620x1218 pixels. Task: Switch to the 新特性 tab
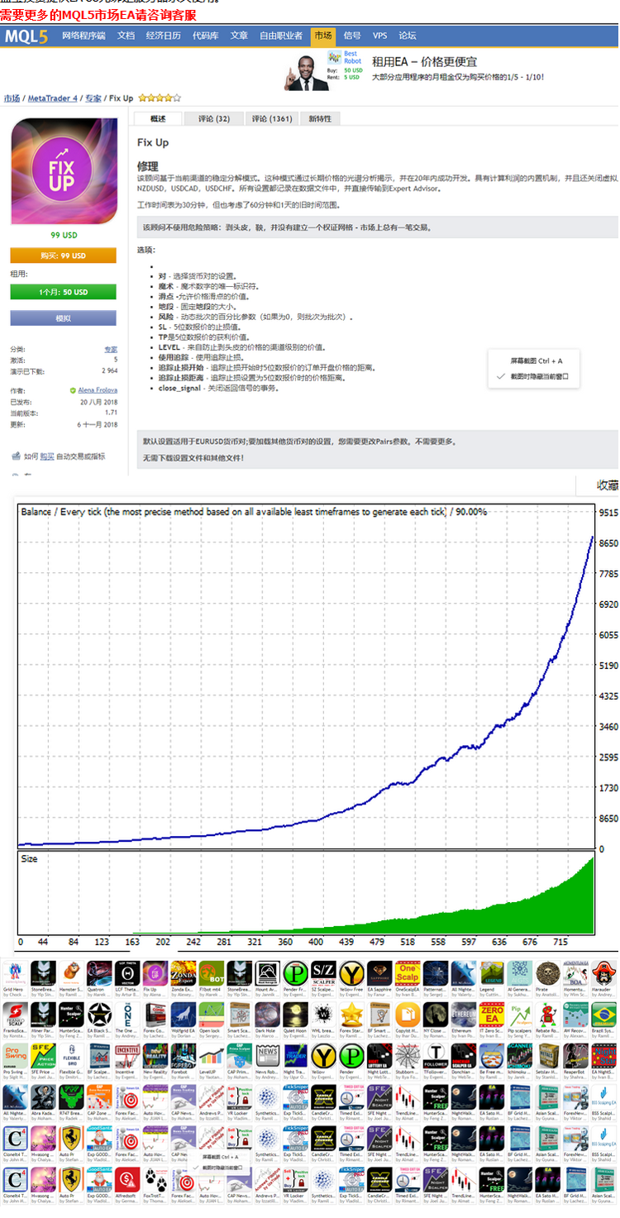(x=320, y=119)
